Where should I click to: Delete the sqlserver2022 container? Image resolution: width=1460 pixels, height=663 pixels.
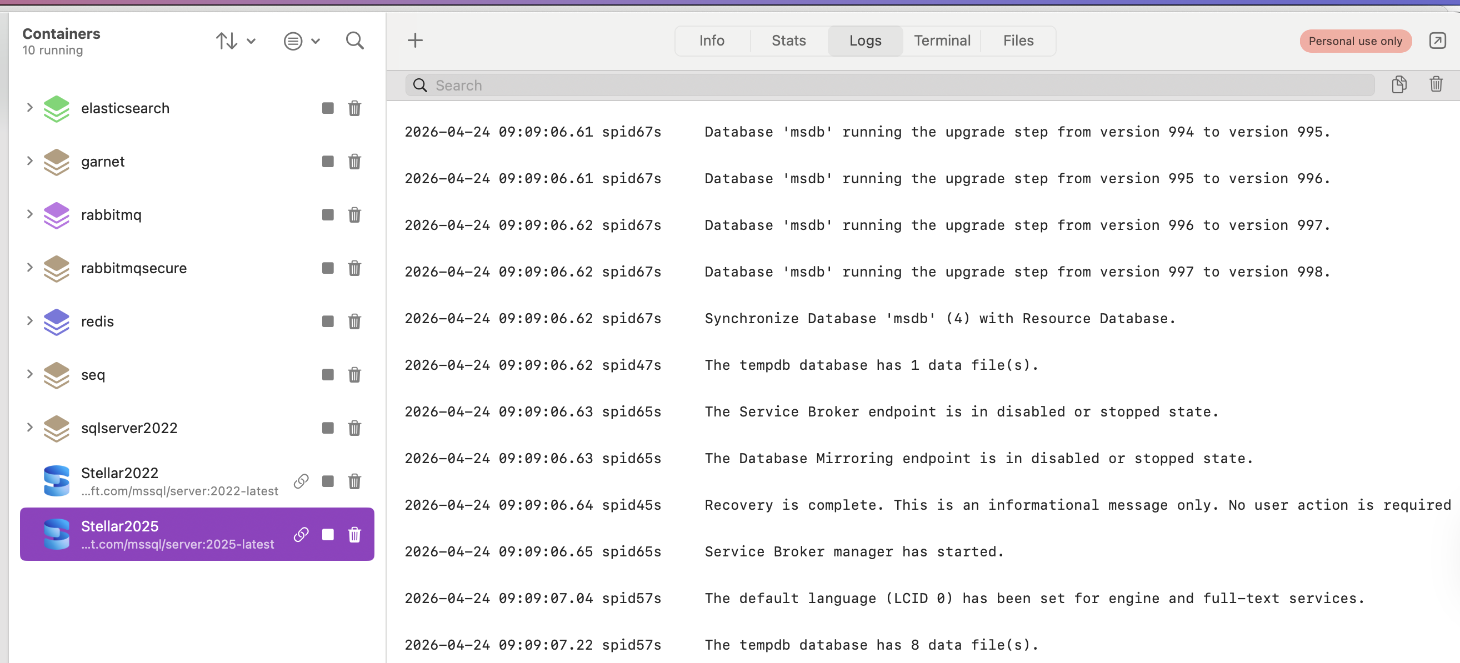point(354,428)
